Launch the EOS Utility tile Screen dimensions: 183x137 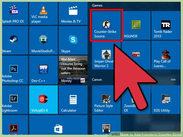click(x=166, y=100)
